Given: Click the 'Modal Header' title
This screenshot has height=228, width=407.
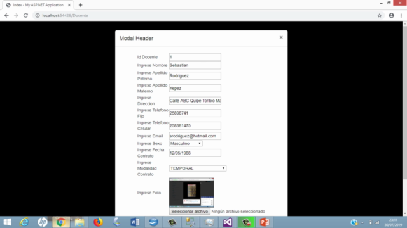Looking at the screenshot, I should (x=136, y=38).
